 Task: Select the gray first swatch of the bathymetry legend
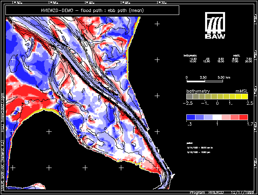(190, 96)
